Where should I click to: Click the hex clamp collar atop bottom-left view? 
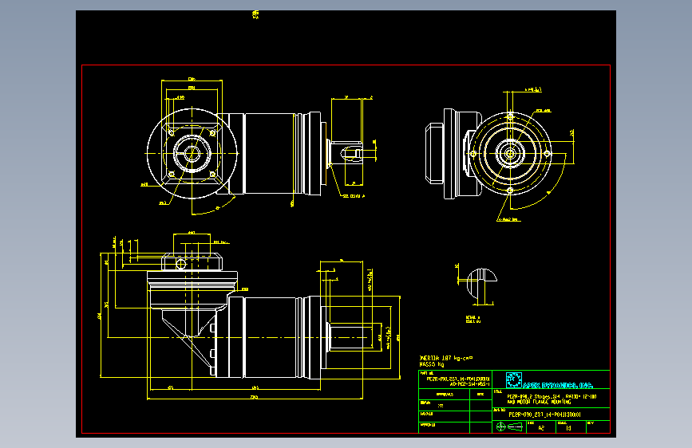click(192, 262)
